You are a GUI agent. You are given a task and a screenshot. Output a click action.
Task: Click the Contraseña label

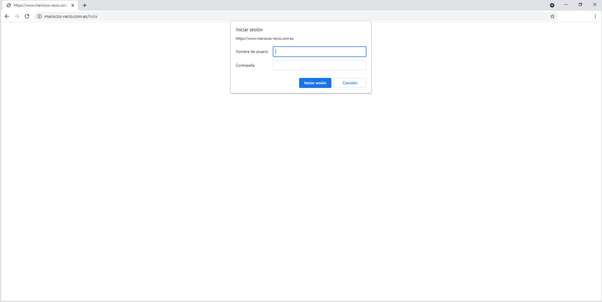click(x=245, y=65)
